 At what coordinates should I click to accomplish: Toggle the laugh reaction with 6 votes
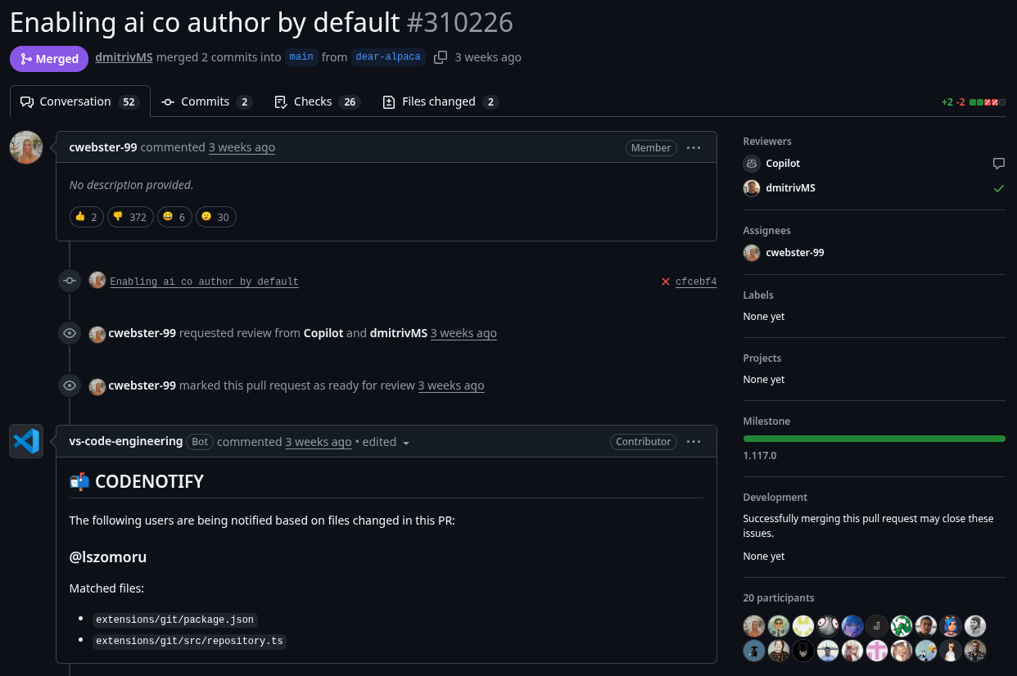(x=174, y=217)
